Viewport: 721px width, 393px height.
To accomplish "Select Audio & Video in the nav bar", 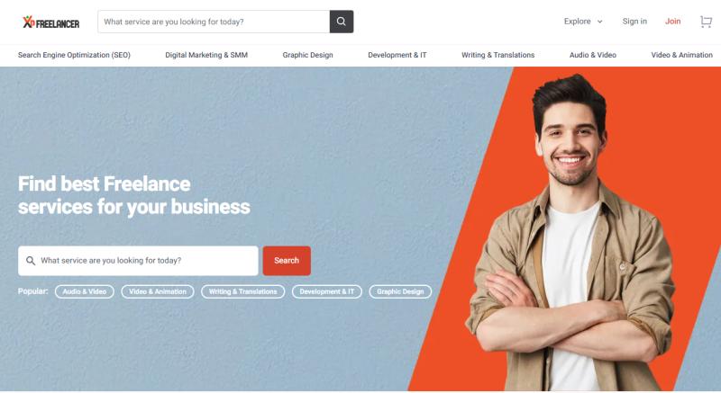I will pyautogui.click(x=593, y=55).
